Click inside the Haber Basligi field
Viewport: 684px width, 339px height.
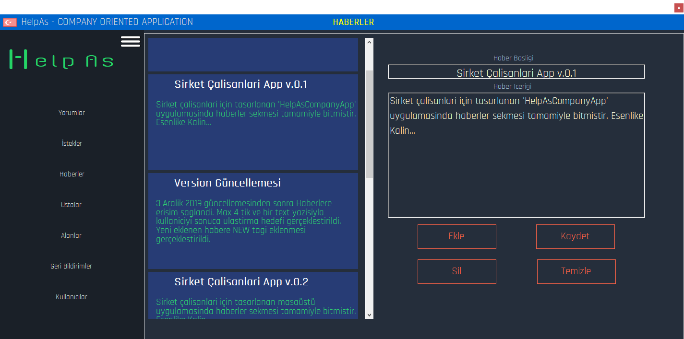(516, 71)
